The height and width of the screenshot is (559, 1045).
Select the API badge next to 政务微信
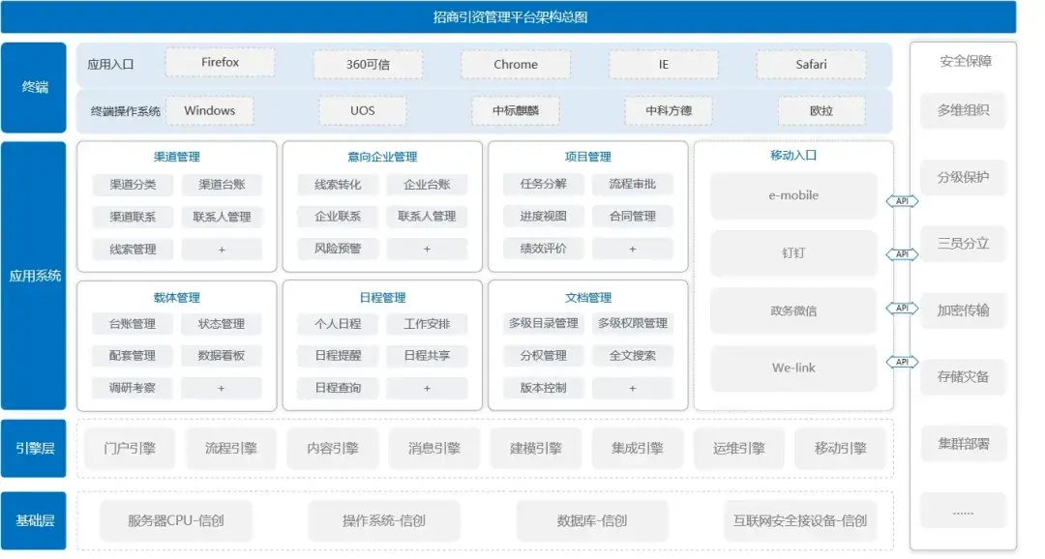point(901,309)
